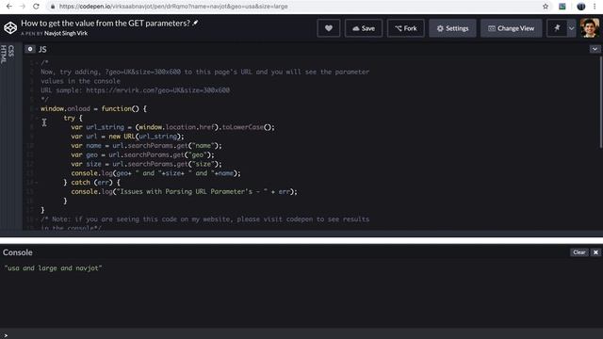
Task: Open the JS panel dropdown chevron
Action: pyautogui.click(x=595, y=49)
